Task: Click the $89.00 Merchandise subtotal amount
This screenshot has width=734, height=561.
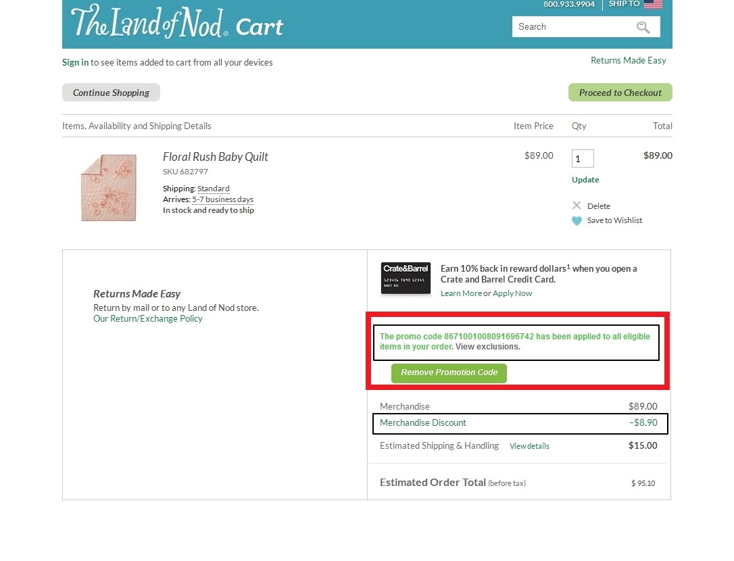Action: [x=643, y=406]
